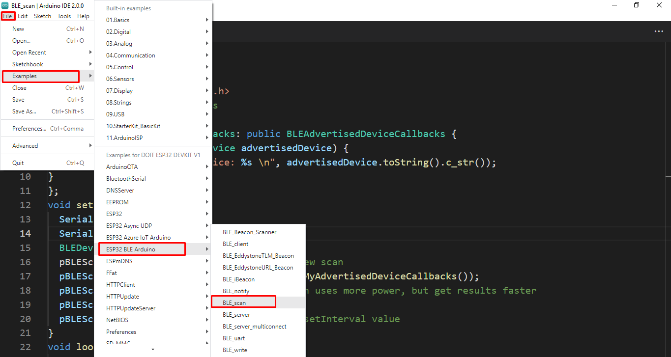Viewport: 671px width, 357px height.
Task: Click line number 14 in gutter
Action: pos(25,234)
